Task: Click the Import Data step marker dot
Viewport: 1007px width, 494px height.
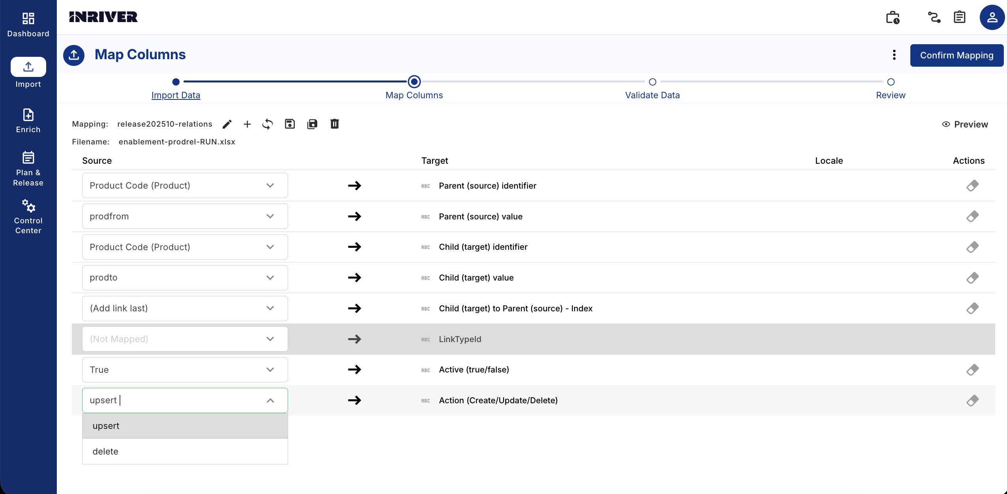Action: (176, 82)
